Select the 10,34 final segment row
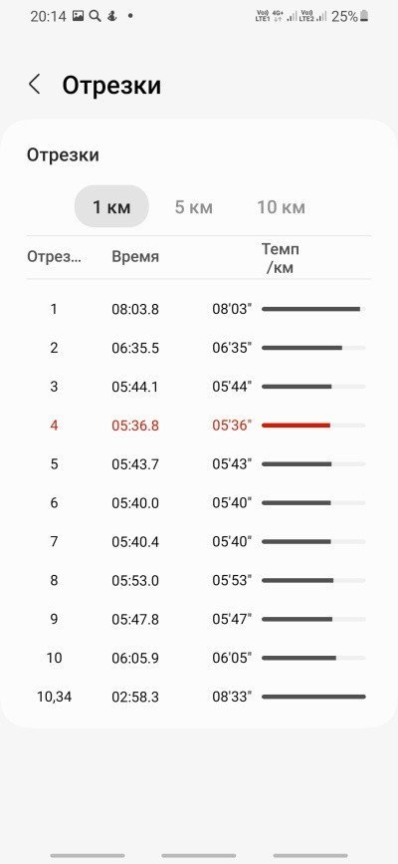The image size is (398, 864). click(199, 697)
